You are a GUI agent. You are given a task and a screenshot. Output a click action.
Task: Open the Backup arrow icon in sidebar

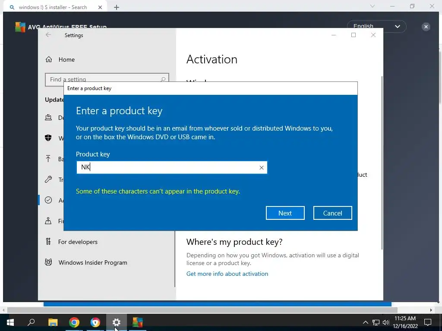tap(48, 159)
